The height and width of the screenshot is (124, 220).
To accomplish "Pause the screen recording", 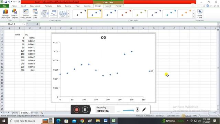I will pyautogui.click(x=85, y=110).
